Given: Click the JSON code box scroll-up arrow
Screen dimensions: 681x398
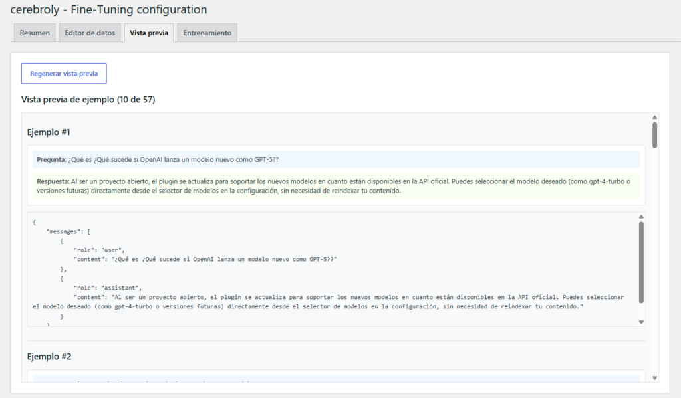Looking at the screenshot, I should click(641, 217).
